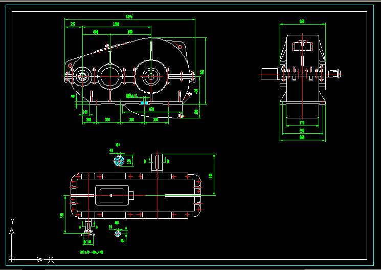
Task: Pick the right shaft end in side view
Action: 335,74
